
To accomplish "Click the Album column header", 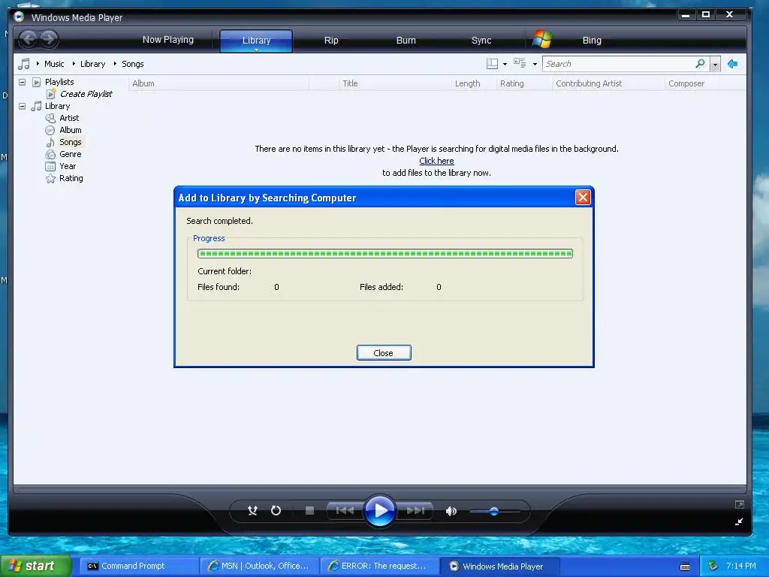I will (219, 83).
